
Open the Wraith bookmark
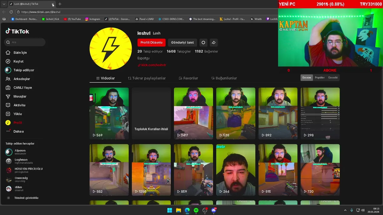[x=256, y=19]
